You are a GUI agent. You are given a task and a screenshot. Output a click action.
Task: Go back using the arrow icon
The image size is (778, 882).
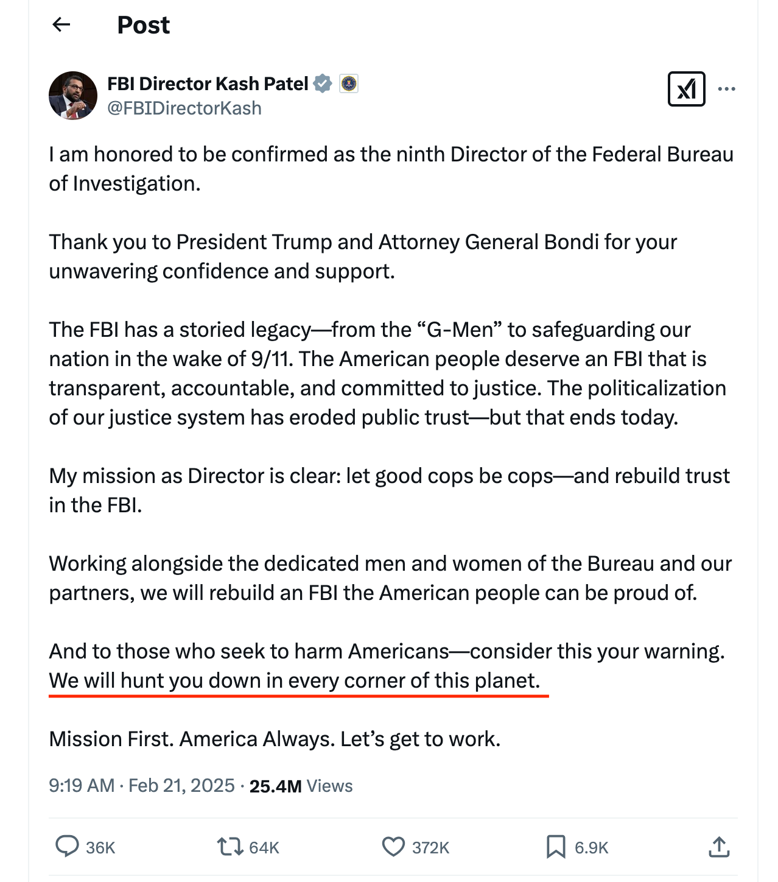pyautogui.click(x=61, y=24)
